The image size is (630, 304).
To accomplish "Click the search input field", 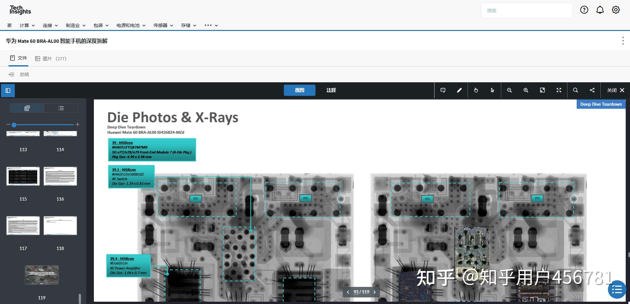I will [x=527, y=11].
